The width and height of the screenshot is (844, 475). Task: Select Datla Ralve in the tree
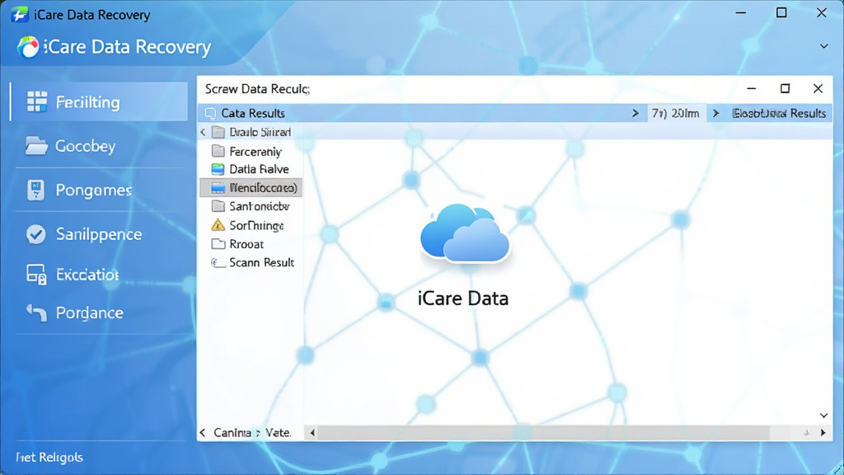259,169
